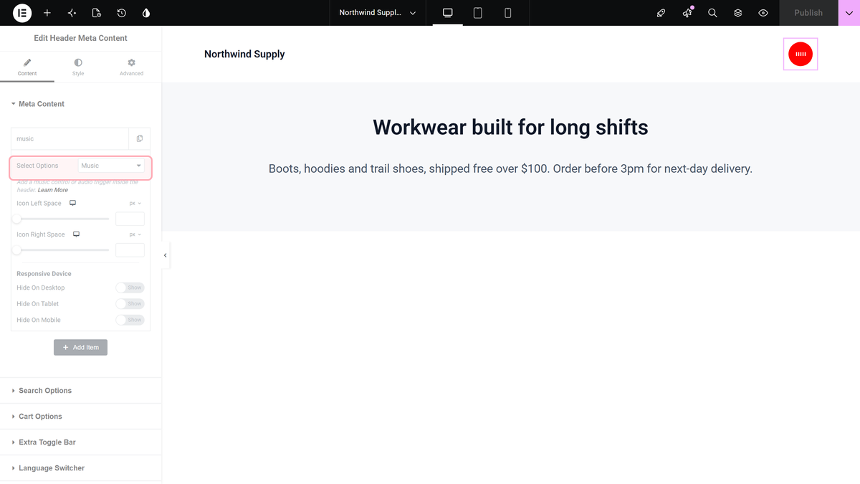Open the AI sparkle tool

click(72, 13)
